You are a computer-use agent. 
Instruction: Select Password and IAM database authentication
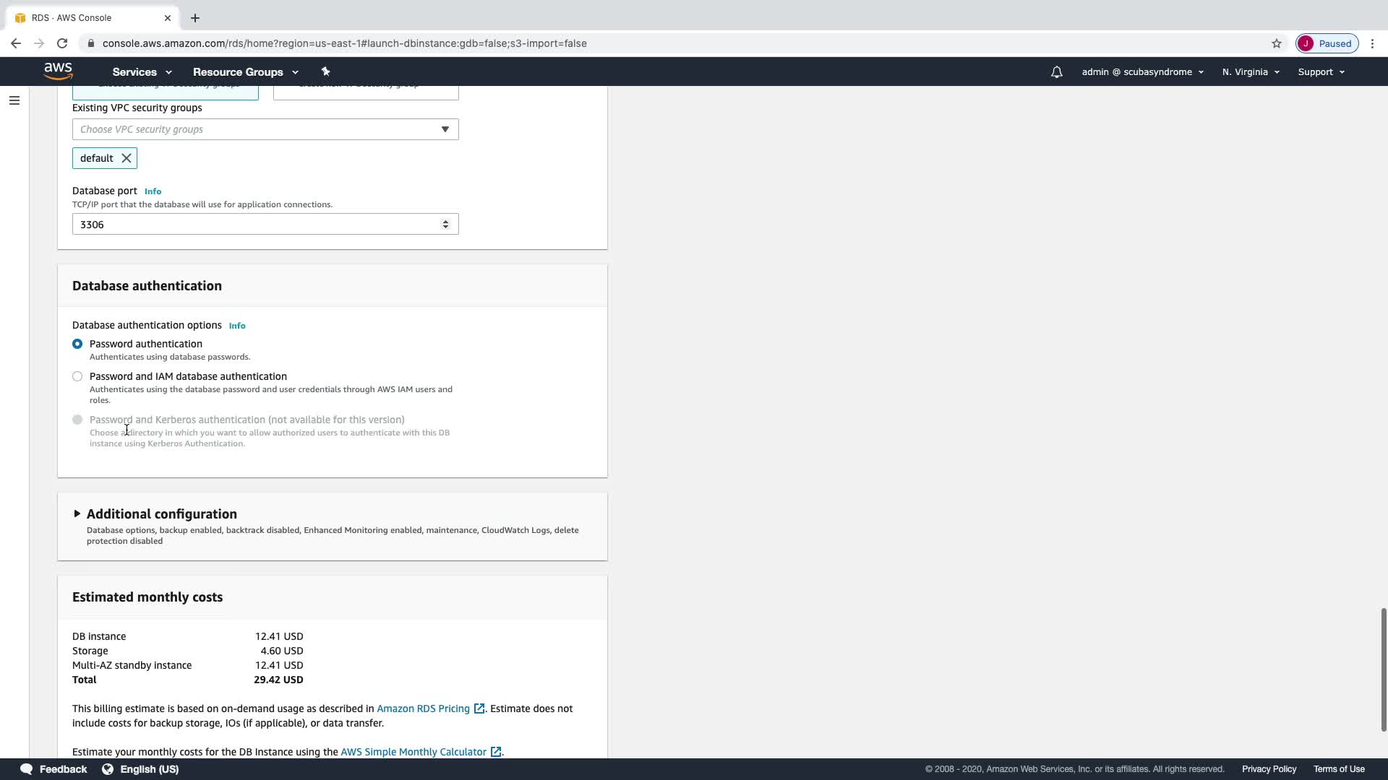77,376
